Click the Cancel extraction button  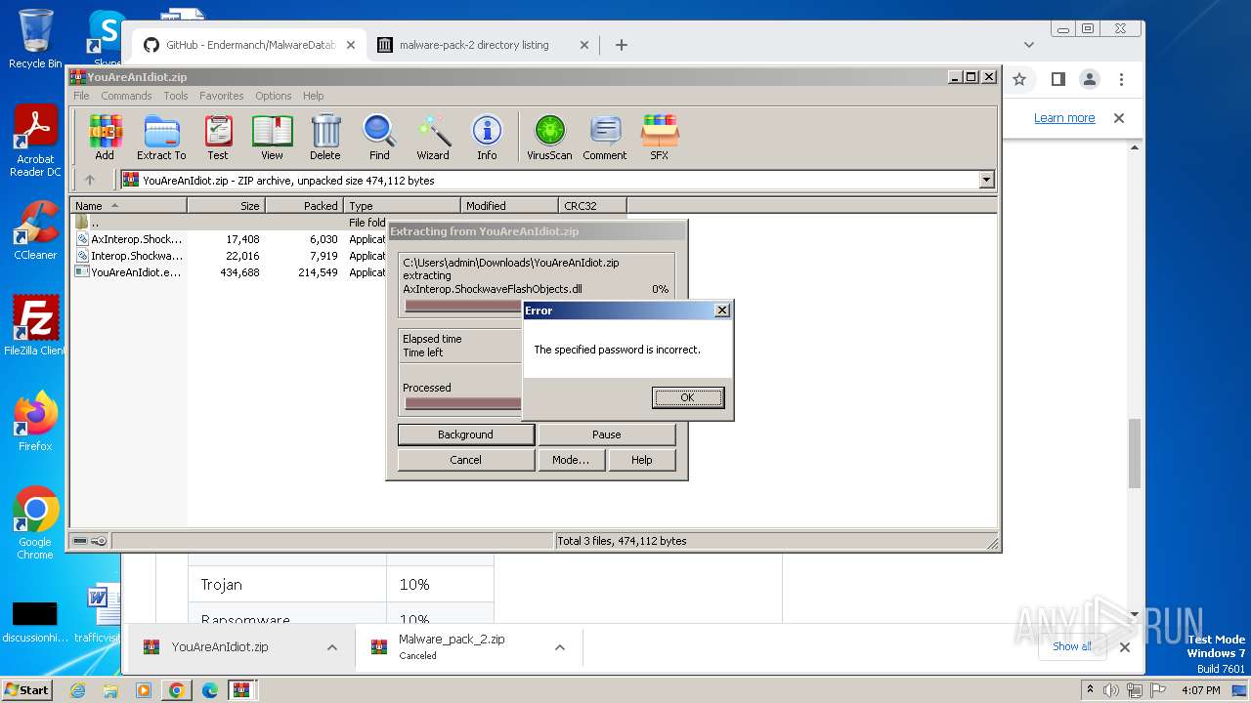pos(465,460)
